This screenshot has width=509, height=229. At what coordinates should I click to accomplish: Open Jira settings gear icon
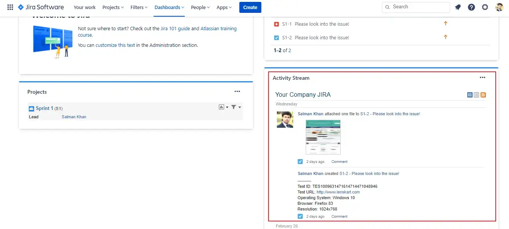(485, 7)
